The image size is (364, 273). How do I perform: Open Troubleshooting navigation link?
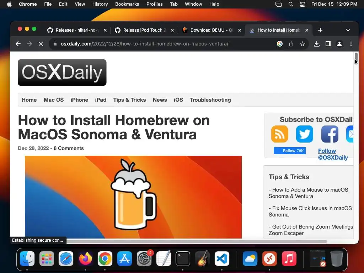210,100
